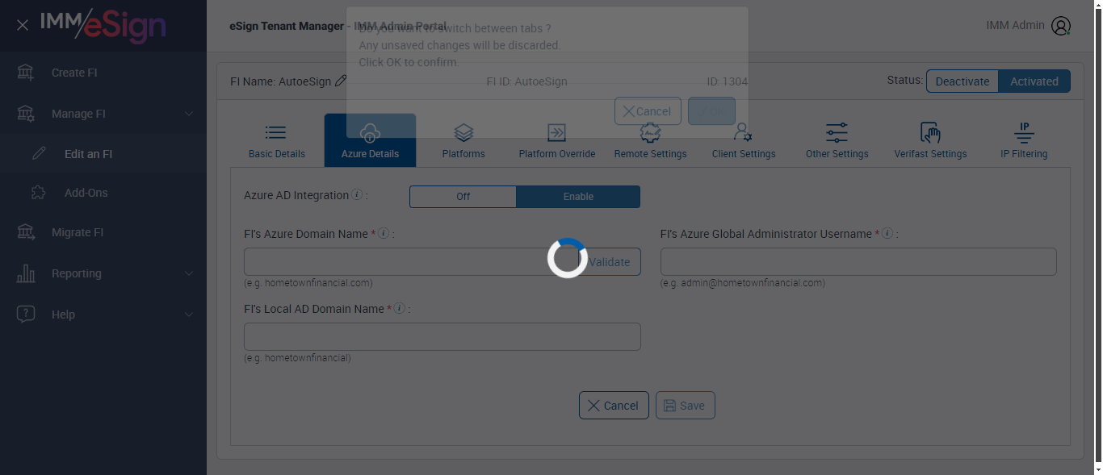Switch to the Remote Settings tab
Screen dimensions: 1103x475
pos(650,140)
